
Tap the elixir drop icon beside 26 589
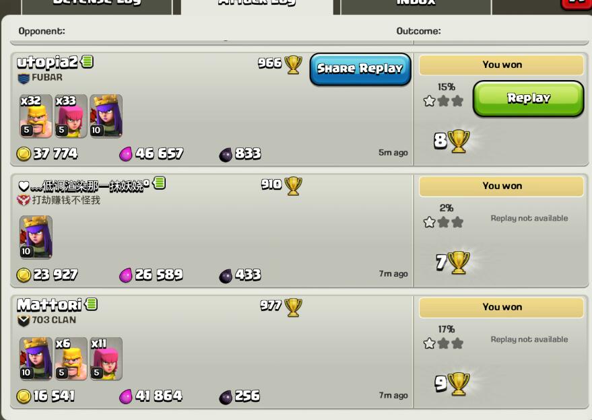[x=126, y=275]
